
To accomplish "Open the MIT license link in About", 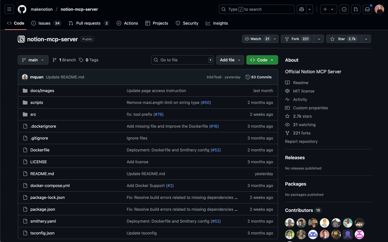I will pyautogui.click(x=300, y=91).
